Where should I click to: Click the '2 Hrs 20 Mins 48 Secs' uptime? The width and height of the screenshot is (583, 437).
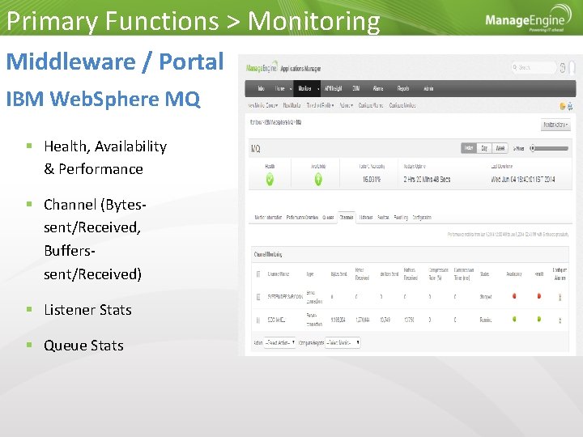coord(427,180)
